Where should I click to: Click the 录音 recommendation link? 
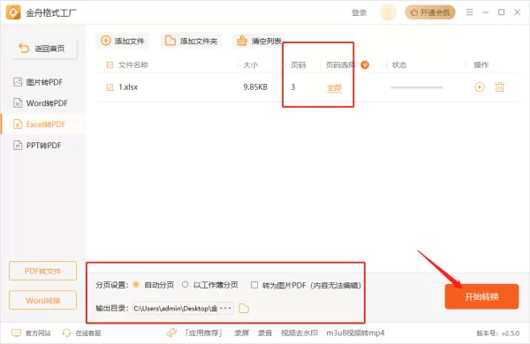coord(265,333)
